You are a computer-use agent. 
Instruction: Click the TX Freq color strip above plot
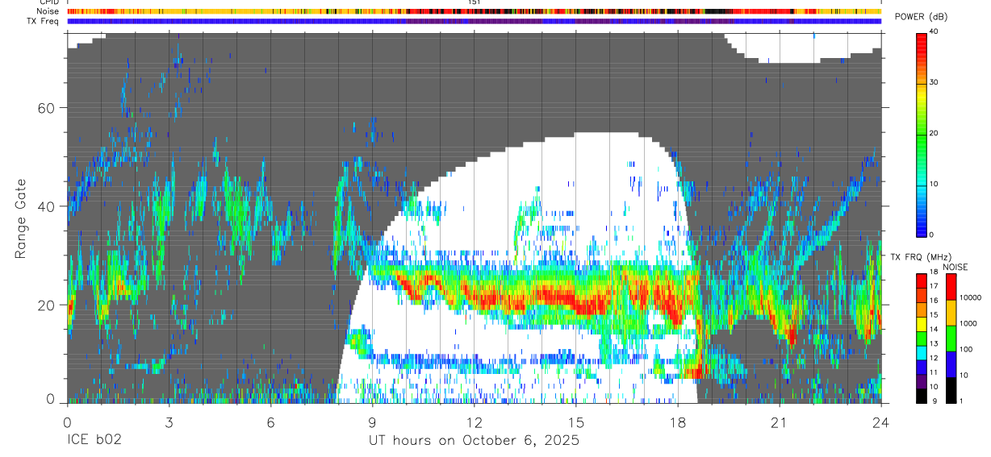click(474, 21)
